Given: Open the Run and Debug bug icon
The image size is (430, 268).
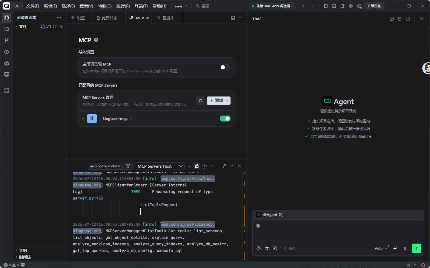Looking at the screenshot, I should click(x=7, y=63).
